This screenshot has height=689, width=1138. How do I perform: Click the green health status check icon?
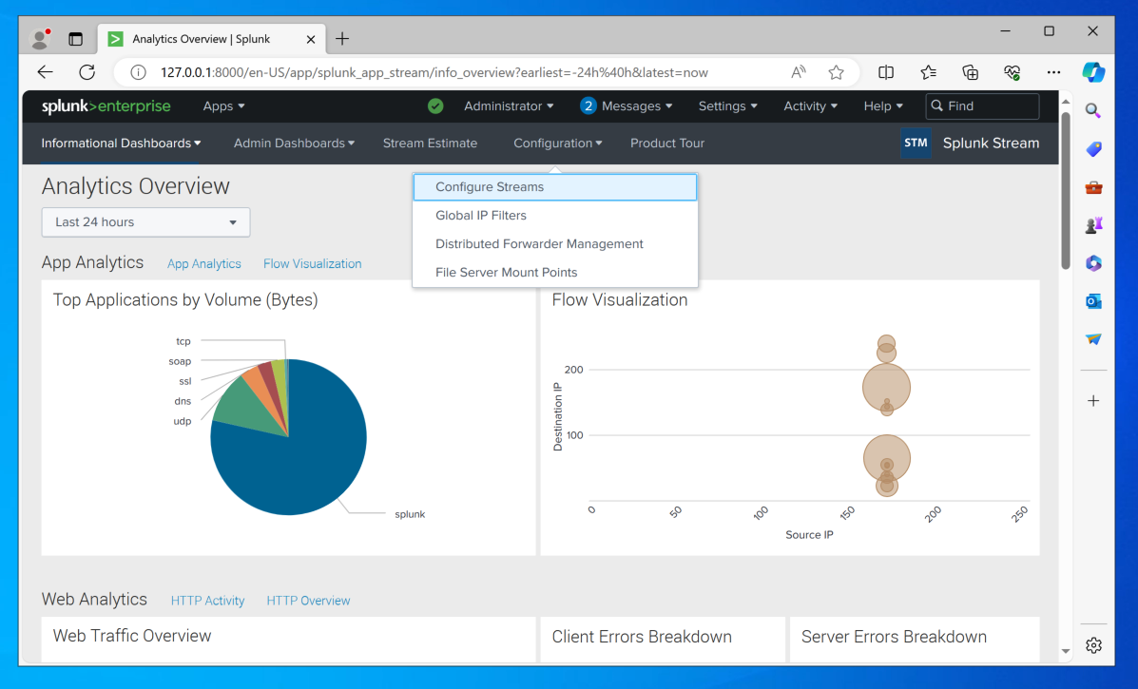coord(435,105)
